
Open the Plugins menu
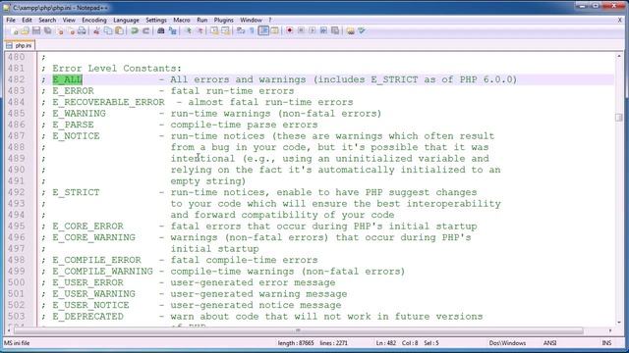pyautogui.click(x=223, y=20)
